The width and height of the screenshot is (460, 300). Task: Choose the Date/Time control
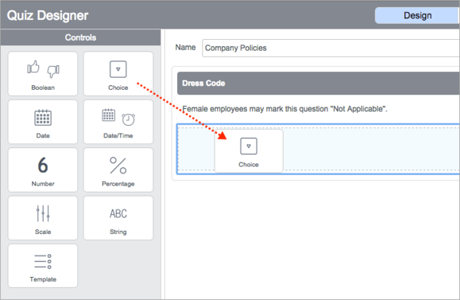pos(118,122)
